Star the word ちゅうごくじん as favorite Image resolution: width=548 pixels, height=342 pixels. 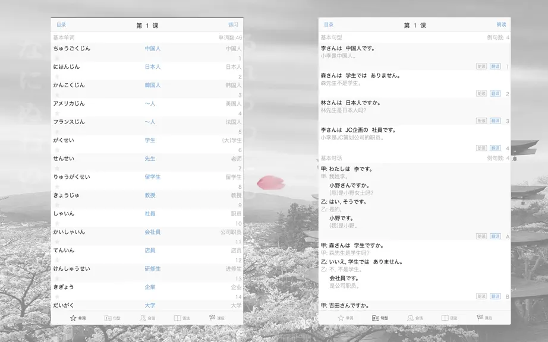point(57,58)
